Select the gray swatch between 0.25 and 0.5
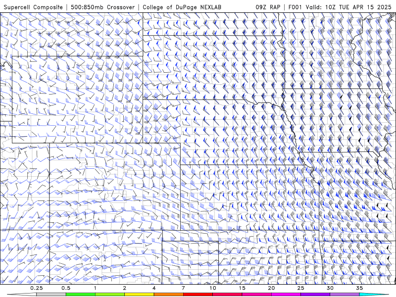The height and width of the screenshot is (297, 396). (51, 295)
